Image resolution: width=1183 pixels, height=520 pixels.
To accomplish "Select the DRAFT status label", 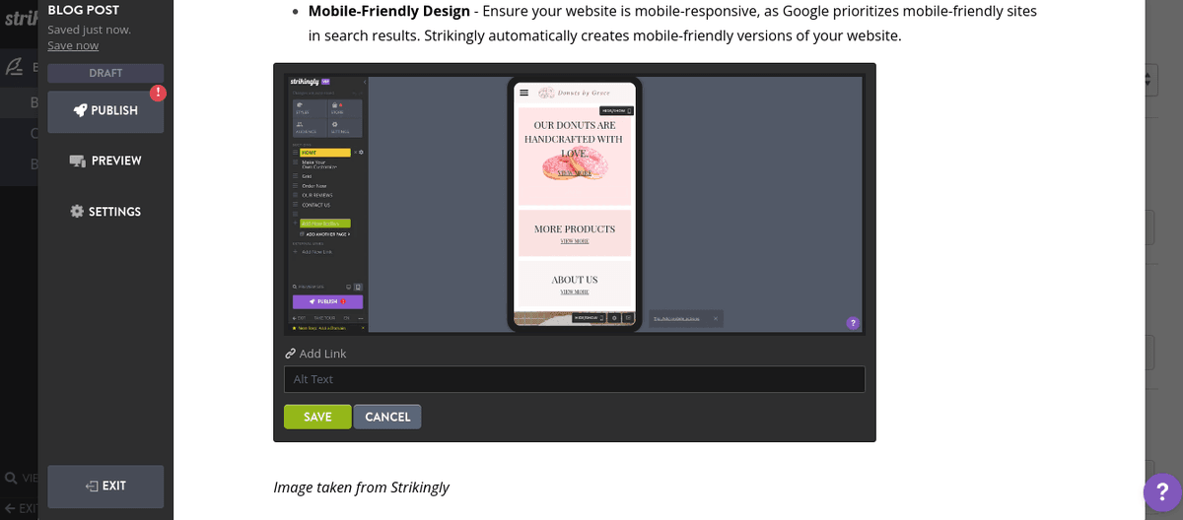I will pos(105,74).
